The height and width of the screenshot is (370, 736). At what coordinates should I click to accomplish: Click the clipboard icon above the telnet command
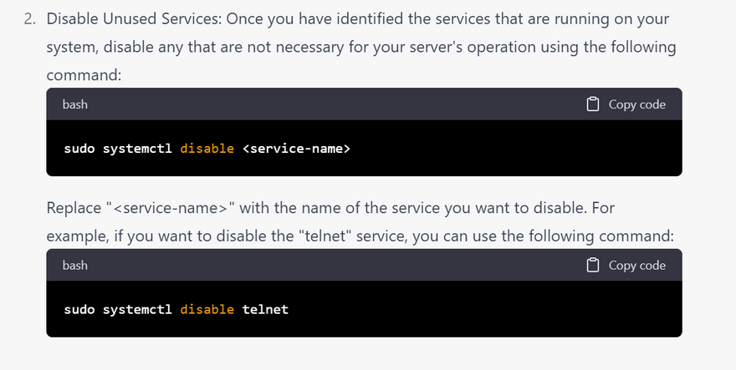click(593, 265)
